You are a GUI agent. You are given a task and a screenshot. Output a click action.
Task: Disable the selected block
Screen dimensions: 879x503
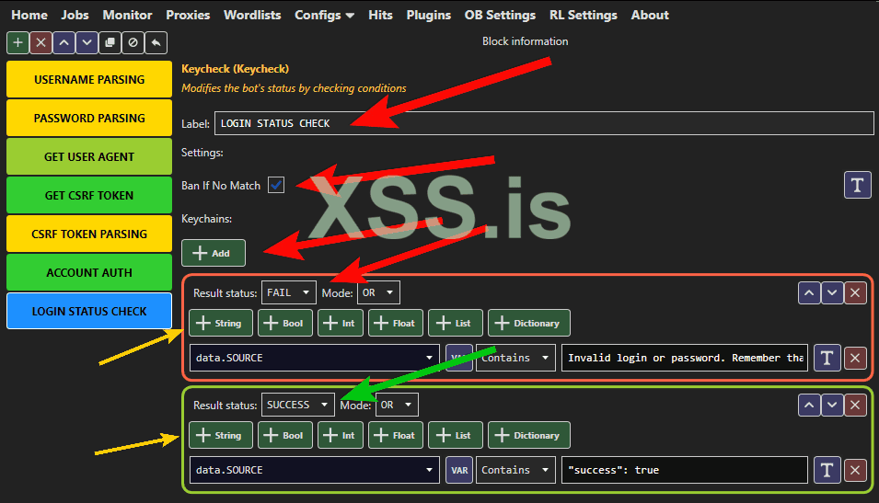tap(133, 42)
